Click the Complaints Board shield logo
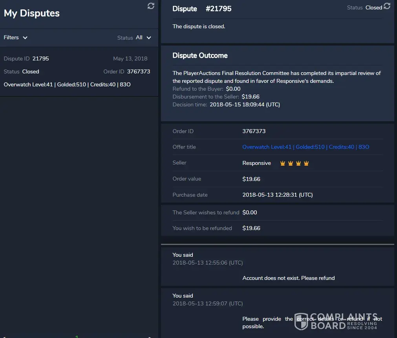This screenshot has height=338, width=397. pyautogui.click(x=301, y=321)
